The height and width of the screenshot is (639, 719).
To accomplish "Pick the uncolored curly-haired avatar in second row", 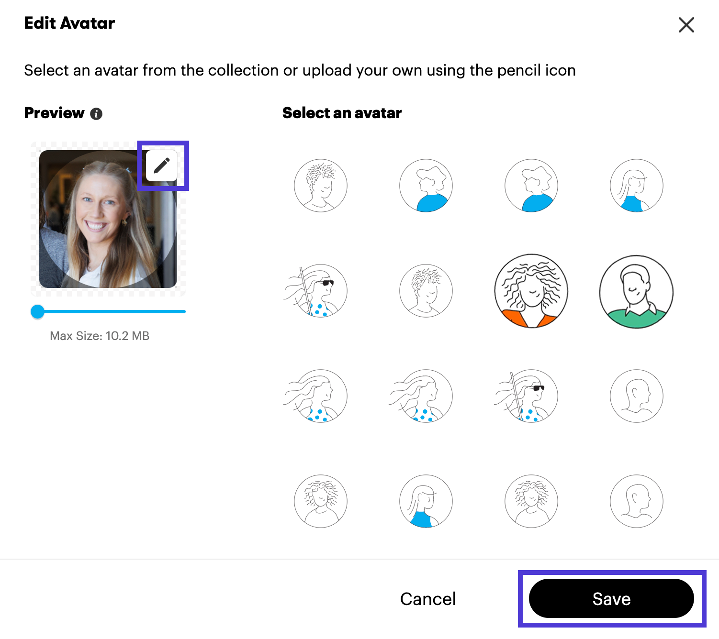I will click(x=426, y=291).
